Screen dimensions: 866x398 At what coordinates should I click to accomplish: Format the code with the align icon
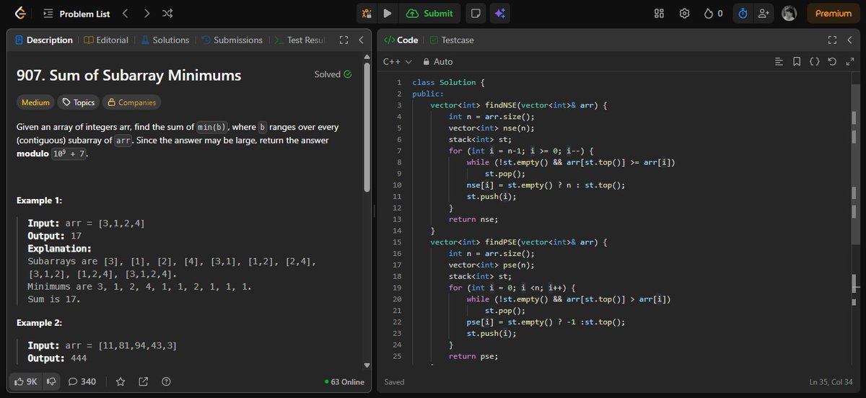click(x=779, y=62)
